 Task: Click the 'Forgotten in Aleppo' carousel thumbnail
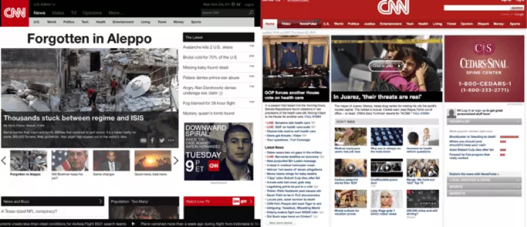click(x=29, y=160)
